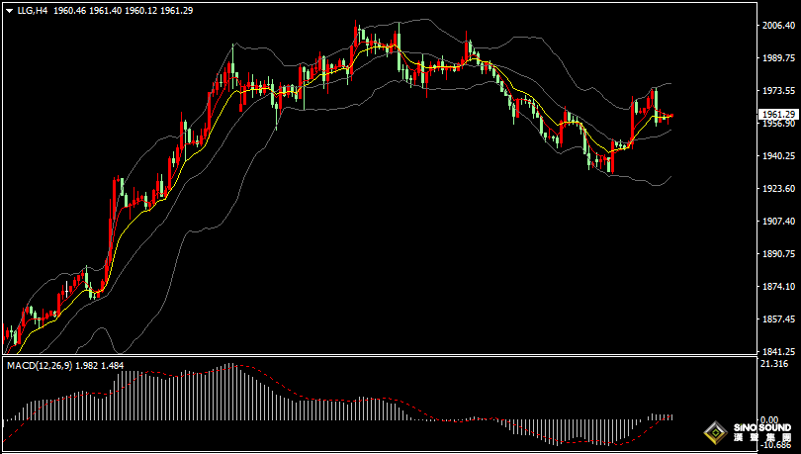Click the 1923.60 price axis label

click(x=778, y=189)
